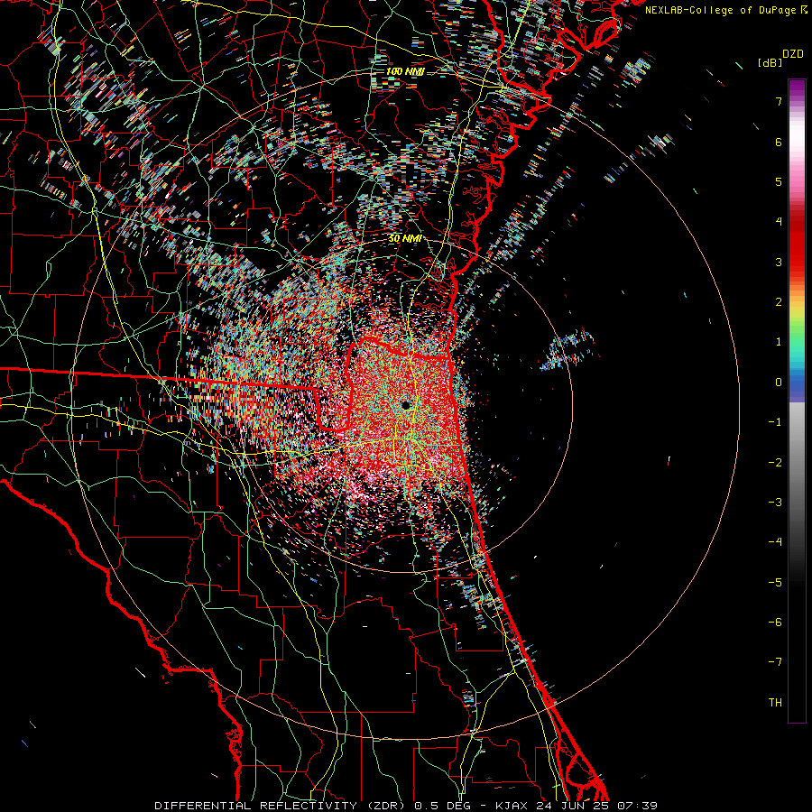Image resolution: width=812 pixels, height=812 pixels.
Task: Click the 7 value on the color scale
Action: pyautogui.click(x=779, y=101)
